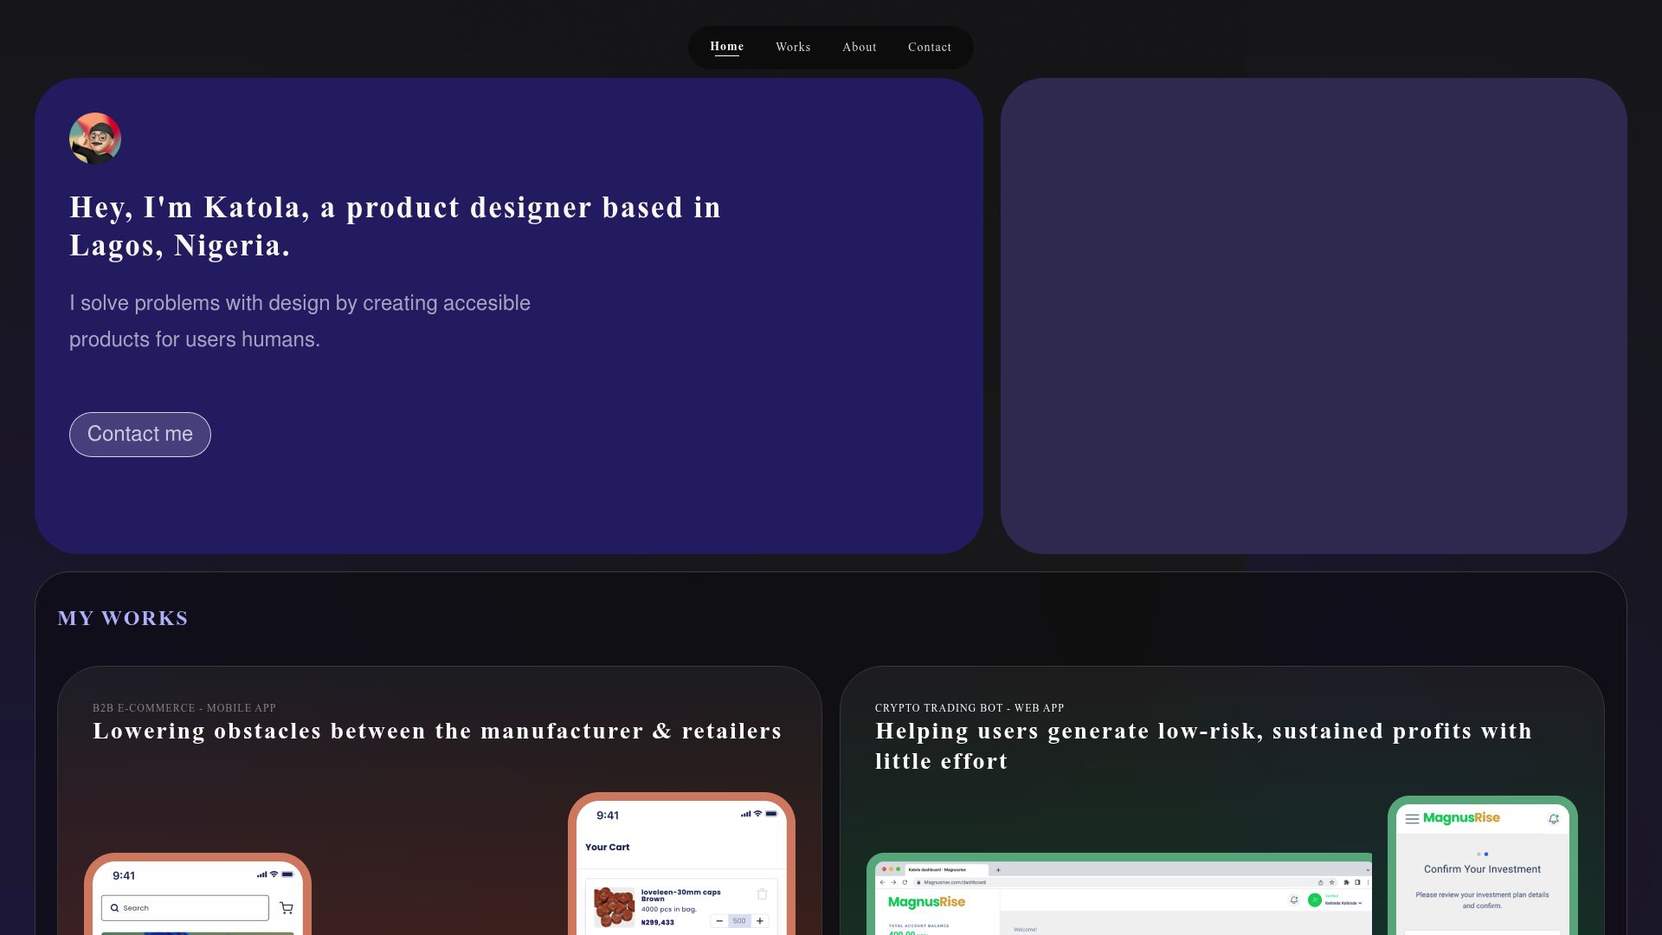Open the "Helping users generate low-risk" project
Image resolution: width=1662 pixels, height=935 pixels.
1203,745
